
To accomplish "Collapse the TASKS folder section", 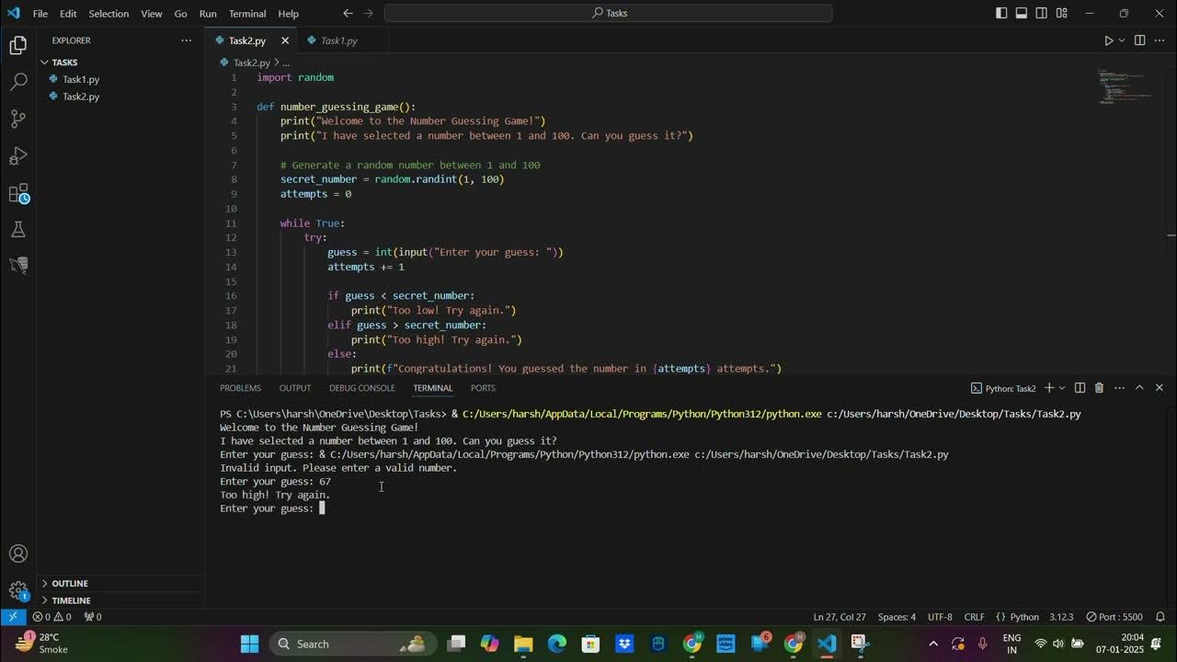I will tap(120, 63).
